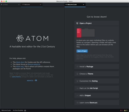This screenshot has height=112, width=129.
Task: Click the For help, please visit text
Action: coord(18,58)
